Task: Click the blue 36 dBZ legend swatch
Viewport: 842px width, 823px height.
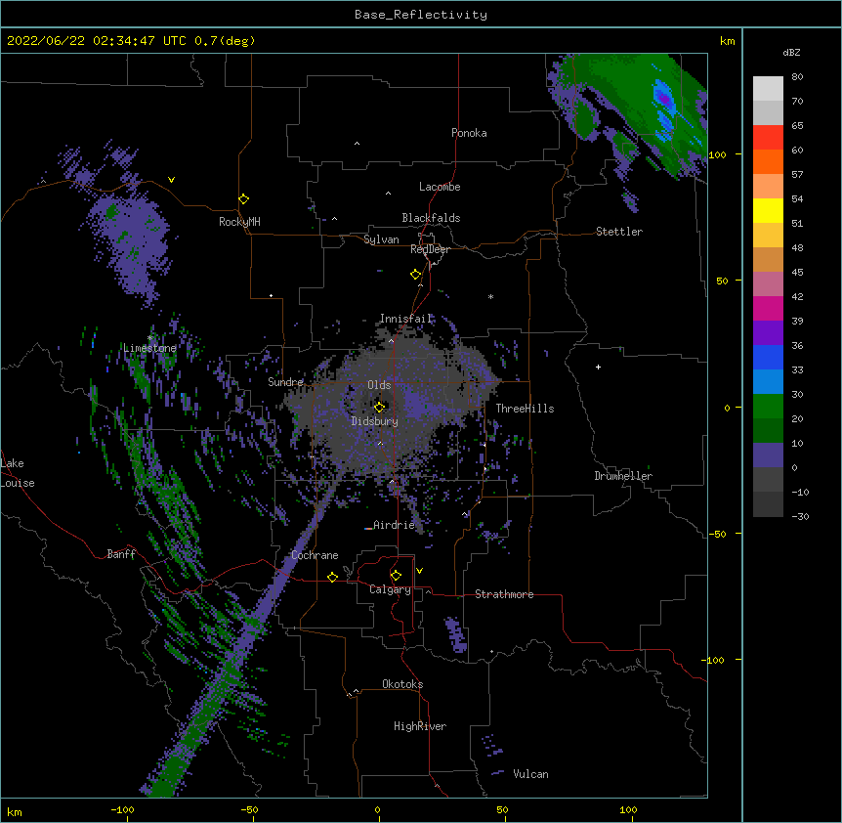Action: pyautogui.click(x=768, y=357)
